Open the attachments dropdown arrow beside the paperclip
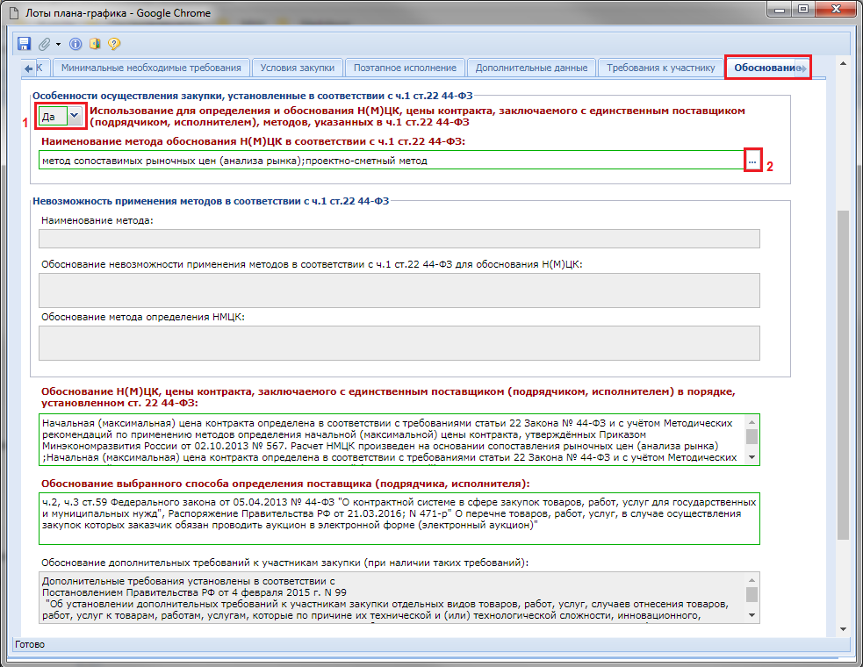This screenshot has height=667, width=863. click(58, 44)
